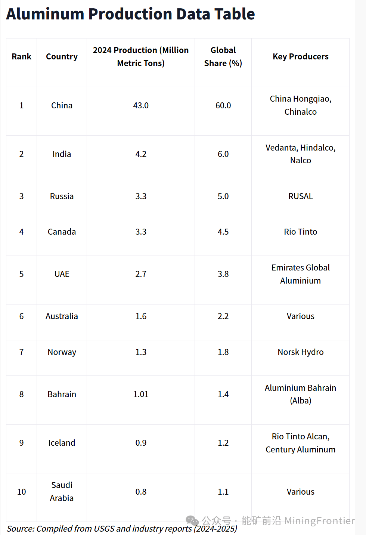Select the Country column header

click(x=62, y=57)
